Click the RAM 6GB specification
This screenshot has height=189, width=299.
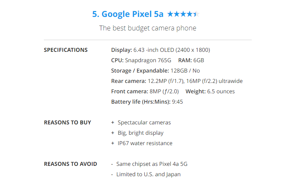click(191, 60)
